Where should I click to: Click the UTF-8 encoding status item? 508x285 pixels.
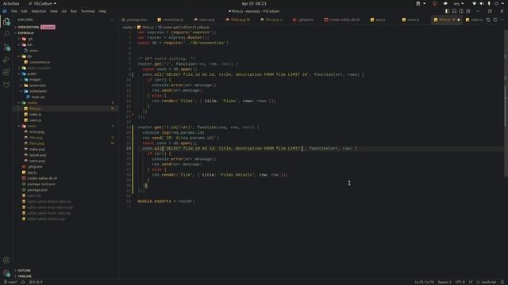pyautogui.click(x=460, y=282)
